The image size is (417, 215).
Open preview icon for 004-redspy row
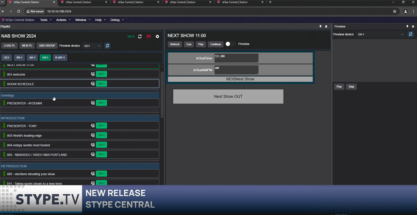(x=93, y=145)
